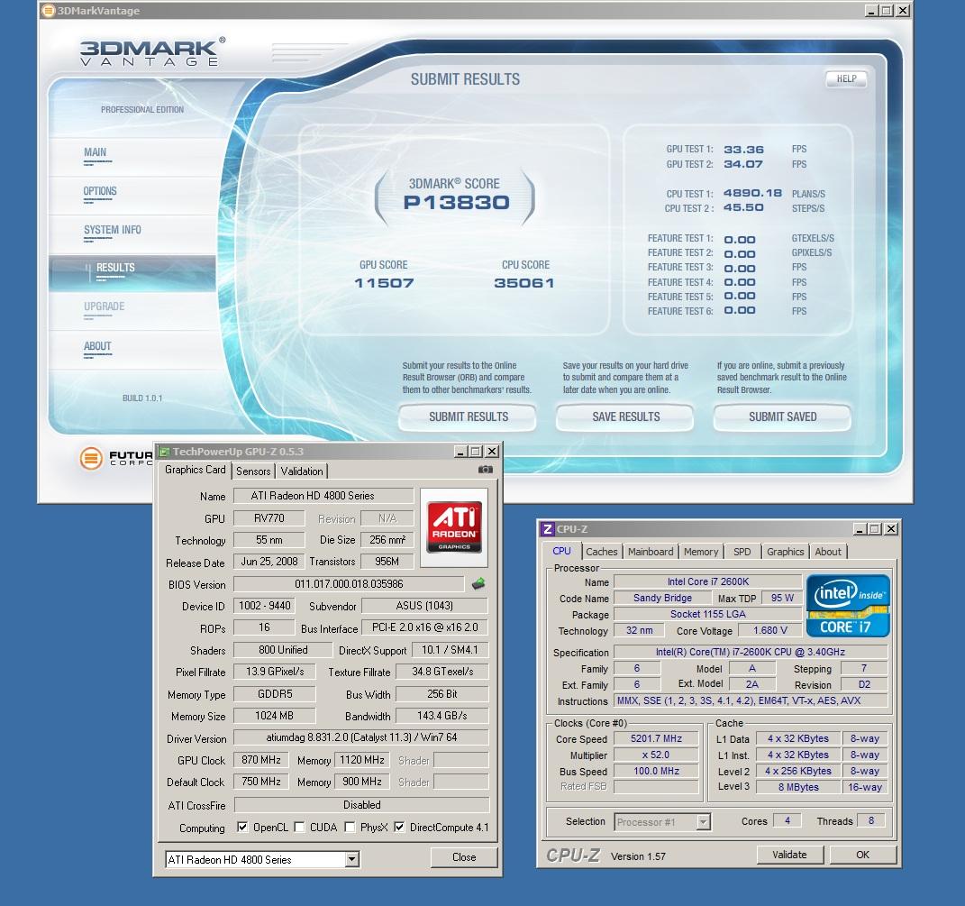Click the SAVE RESULTS button
This screenshot has height=906, width=965.
pyautogui.click(x=625, y=417)
